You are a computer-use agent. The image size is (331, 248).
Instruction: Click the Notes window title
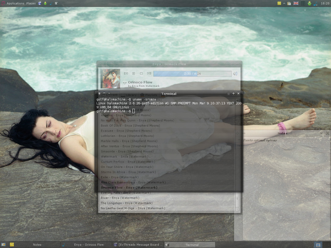pos(282,133)
